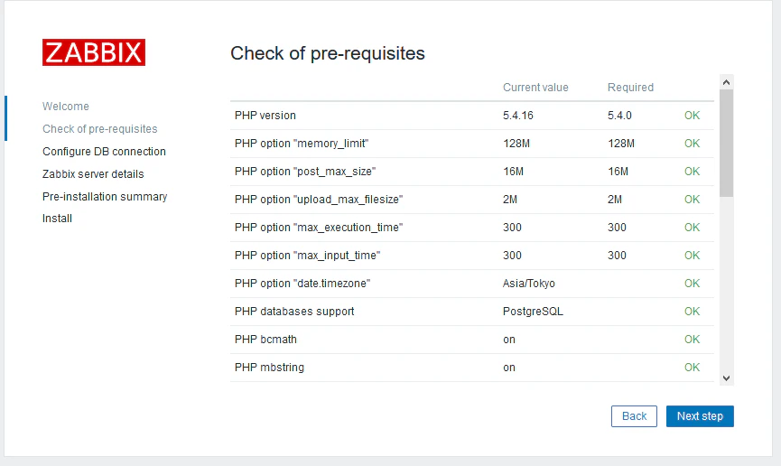Open Pre-installation summary step
Viewport: 781px width, 466px height.
coord(105,197)
